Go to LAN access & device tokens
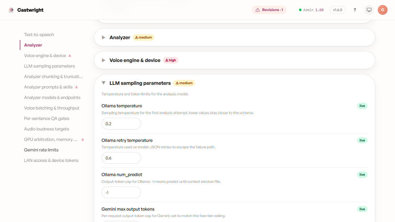The image size is (395, 222). pos(51,160)
